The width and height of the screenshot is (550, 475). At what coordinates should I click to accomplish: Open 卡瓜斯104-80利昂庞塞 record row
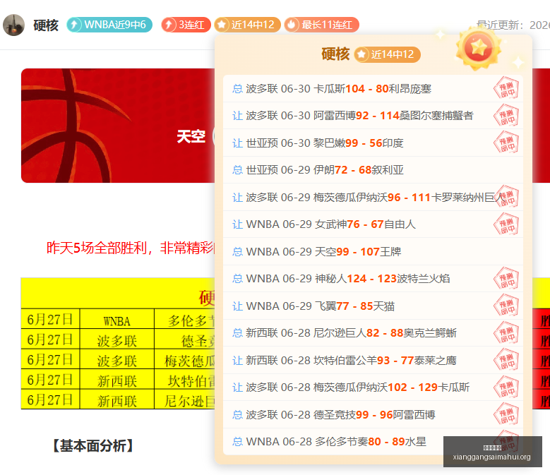point(373,89)
